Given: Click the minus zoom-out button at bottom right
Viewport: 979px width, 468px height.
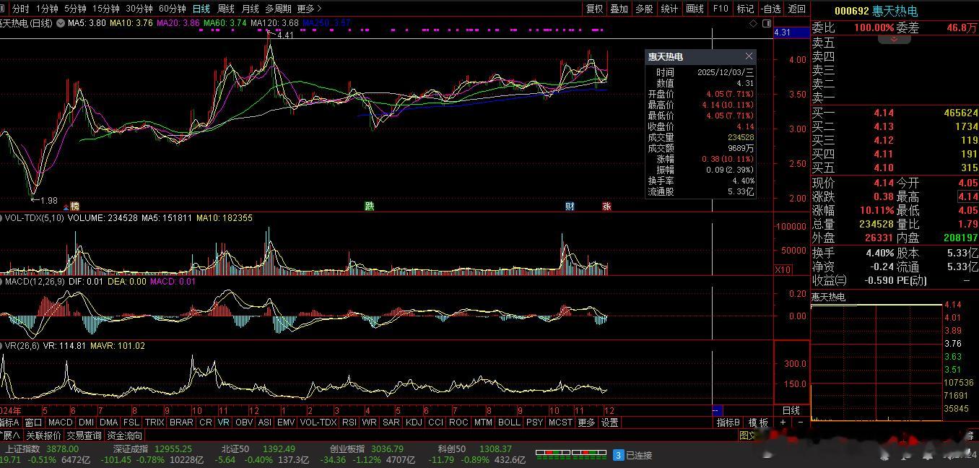Looking at the screenshot, I should pyautogui.click(x=800, y=422).
